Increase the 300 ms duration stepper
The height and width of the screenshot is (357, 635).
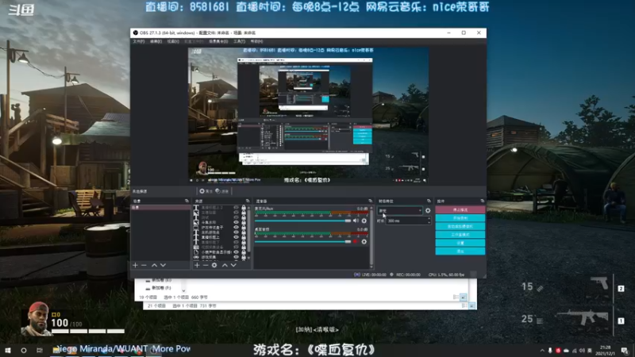tap(429, 219)
